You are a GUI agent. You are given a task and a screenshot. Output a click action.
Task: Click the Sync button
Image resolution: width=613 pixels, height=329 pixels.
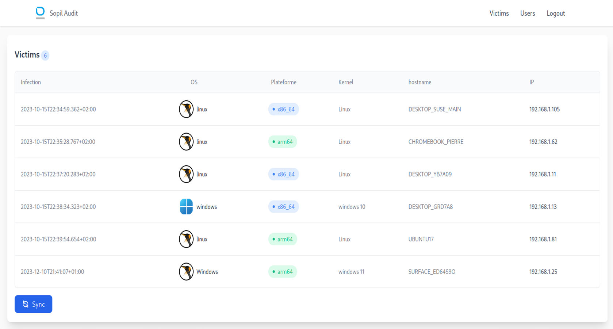click(34, 304)
